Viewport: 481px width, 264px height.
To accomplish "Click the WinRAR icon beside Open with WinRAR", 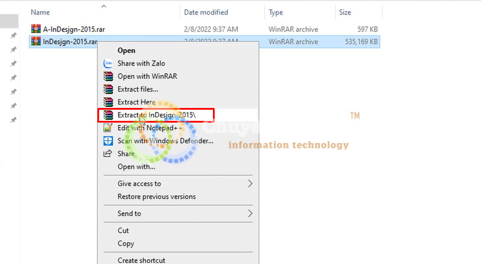I will (108, 76).
